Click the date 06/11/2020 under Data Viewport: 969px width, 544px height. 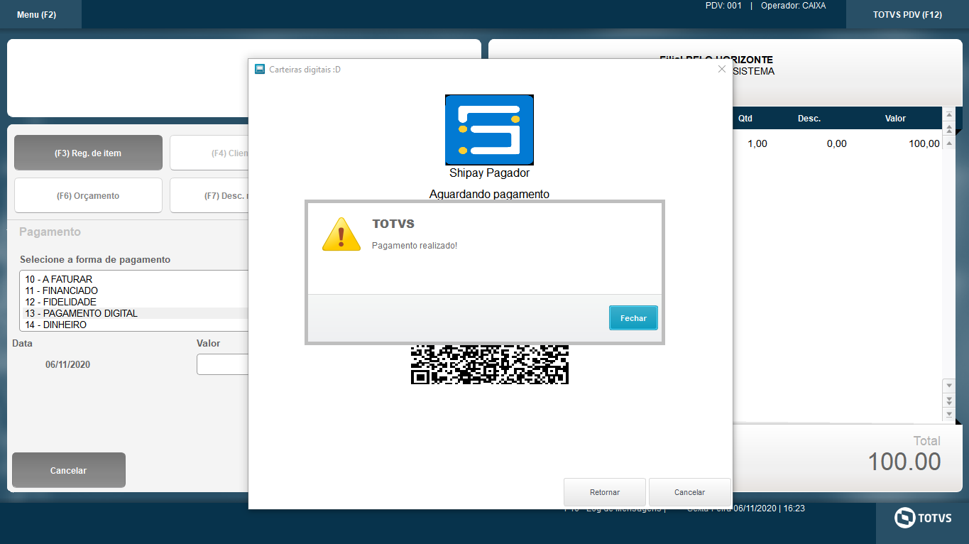point(67,364)
